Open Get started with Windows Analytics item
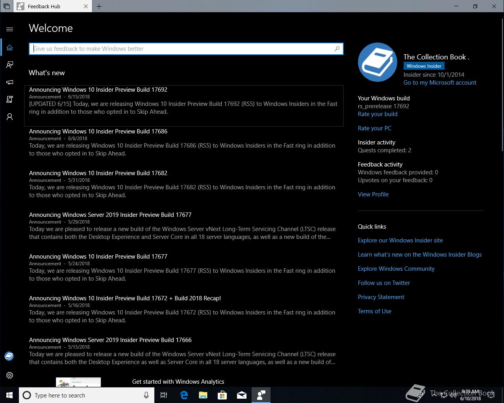504x403 pixels. [x=178, y=382]
